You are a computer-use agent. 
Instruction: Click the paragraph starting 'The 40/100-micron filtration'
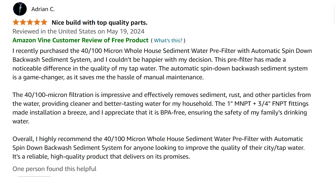162,108
